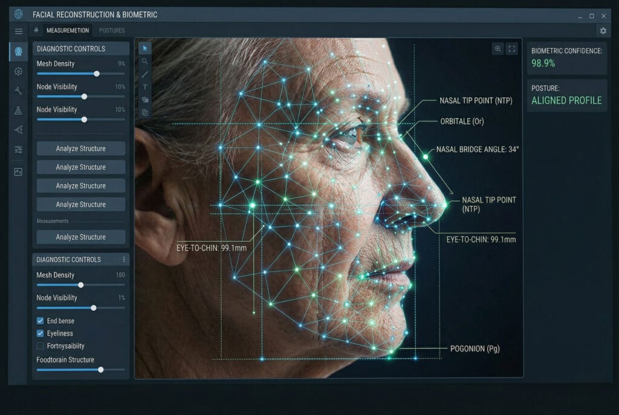The image size is (619, 415).
Task: Select the pointer arrow tool
Action: click(x=145, y=48)
